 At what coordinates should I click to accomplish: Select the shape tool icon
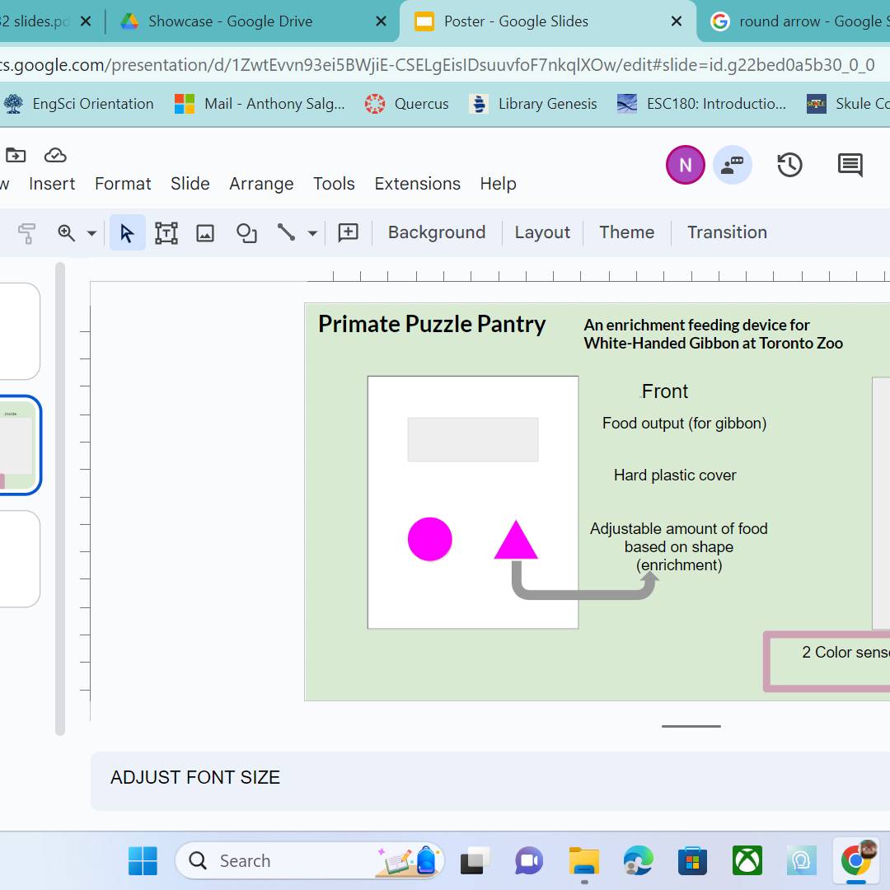[246, 233]
